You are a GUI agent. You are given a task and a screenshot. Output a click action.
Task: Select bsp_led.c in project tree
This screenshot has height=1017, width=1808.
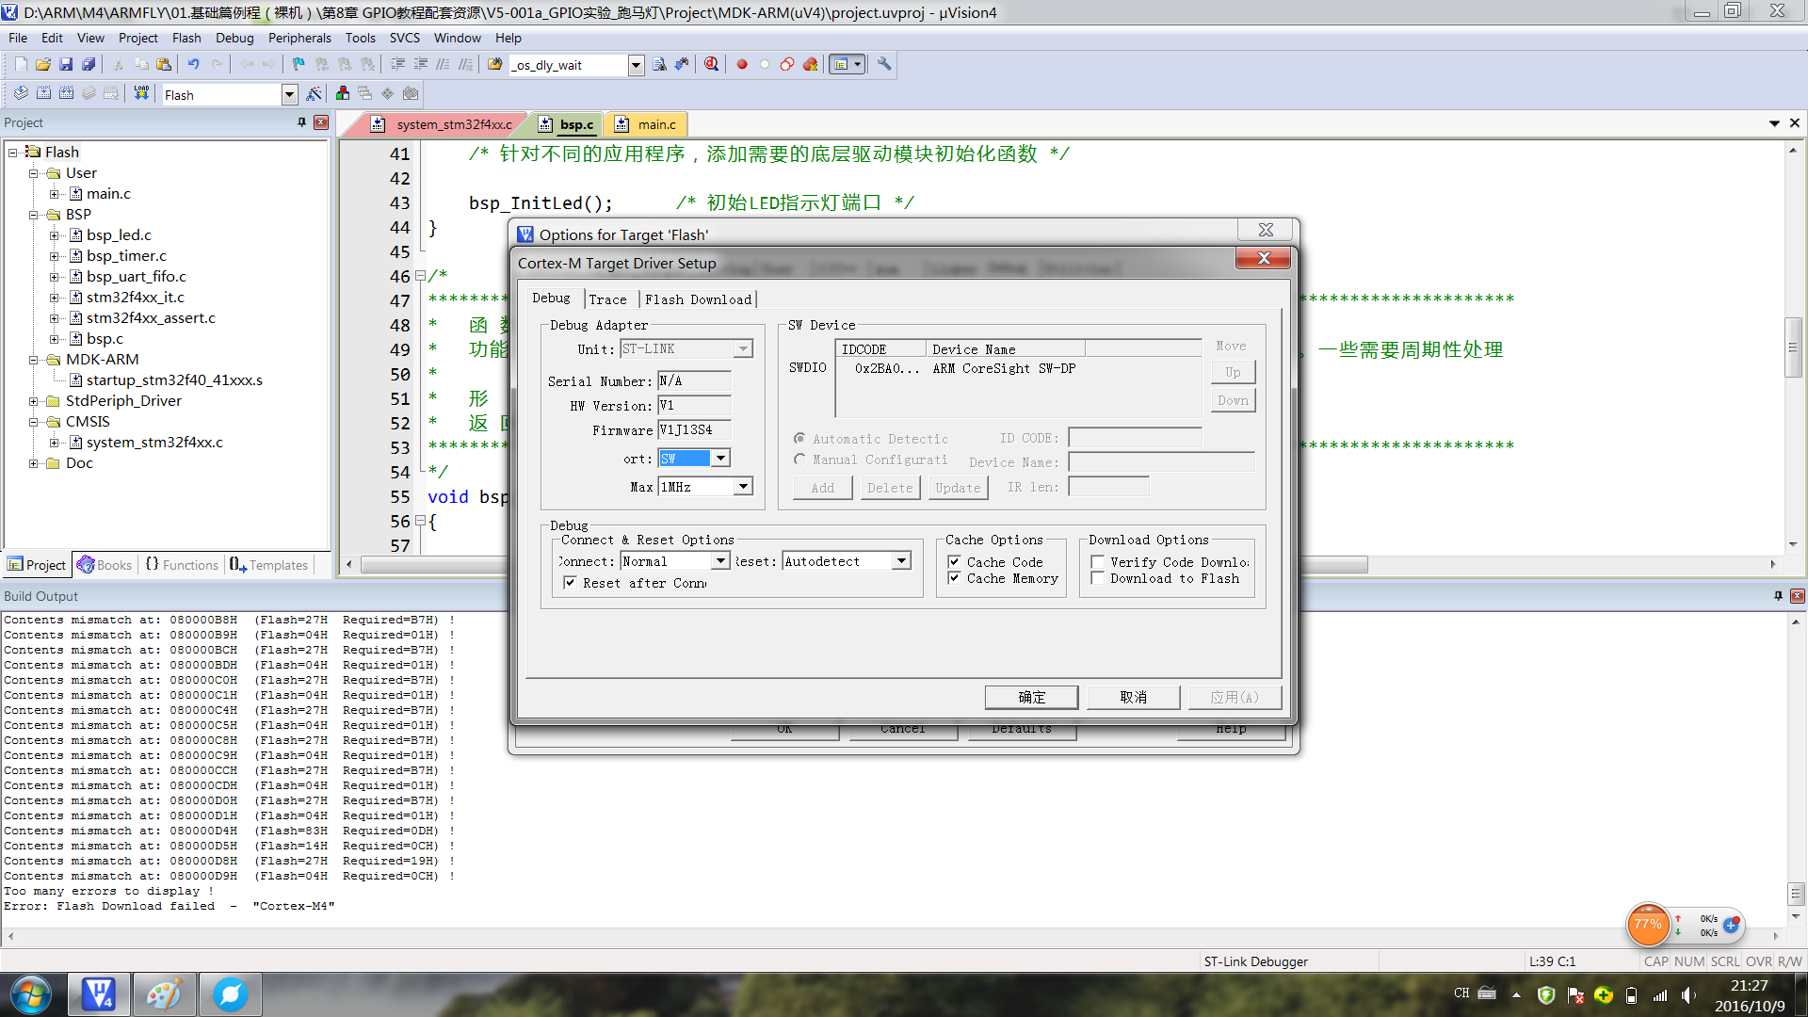pos(119,235)
